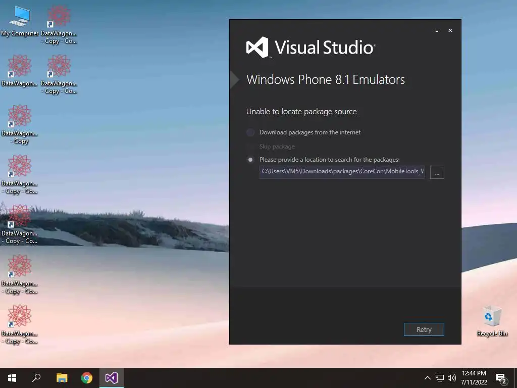517x388 pixels.
Task: Select the plain 'DataWagon...' shortcut without Copy
Action: pyautogui.click(x=20, y=71)
